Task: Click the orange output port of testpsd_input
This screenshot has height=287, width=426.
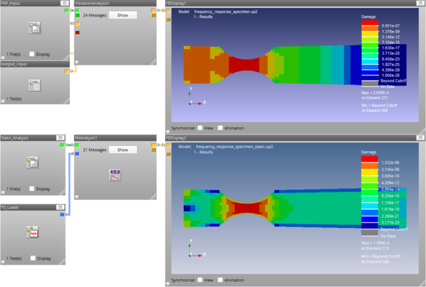Action: click(x=67, y=71)
